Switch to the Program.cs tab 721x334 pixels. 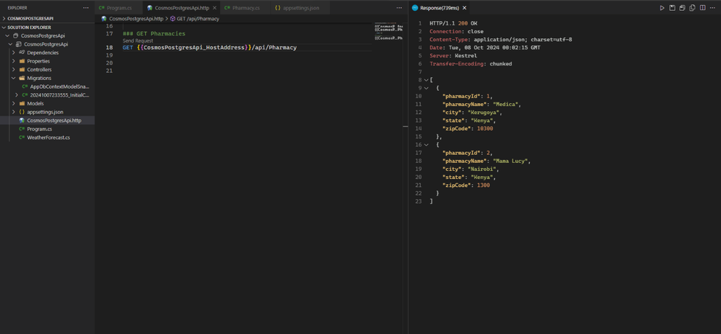(119, 8)
